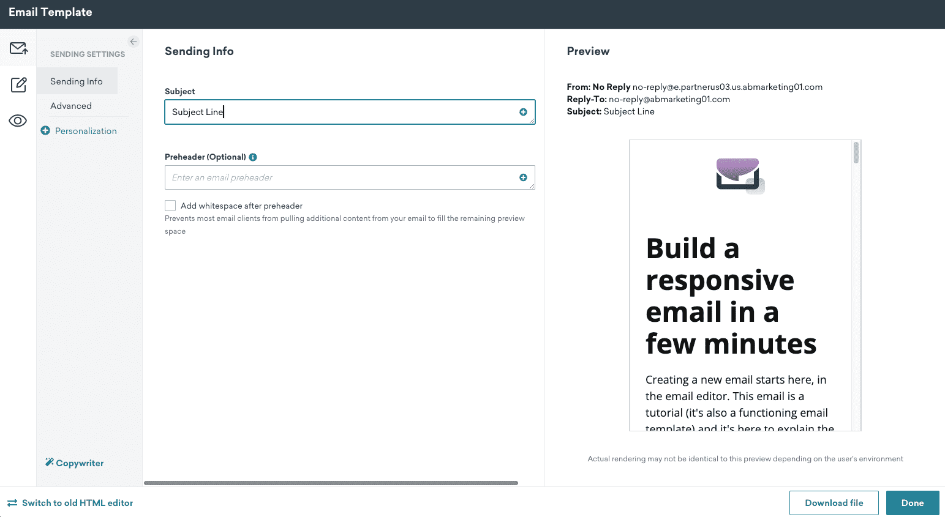The height and width of the screenshot is (517, 945).
Task: Insert personalization in Subject field plus icon
Action: point(523,112)
